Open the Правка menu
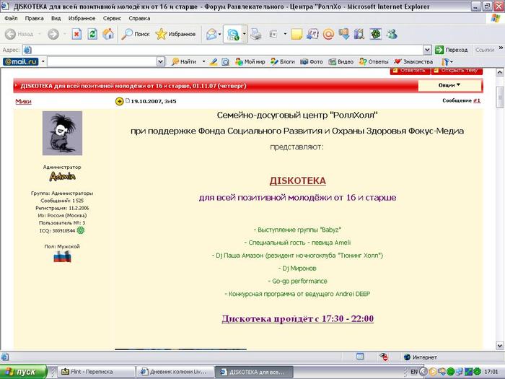 click(x=34, y=18)
